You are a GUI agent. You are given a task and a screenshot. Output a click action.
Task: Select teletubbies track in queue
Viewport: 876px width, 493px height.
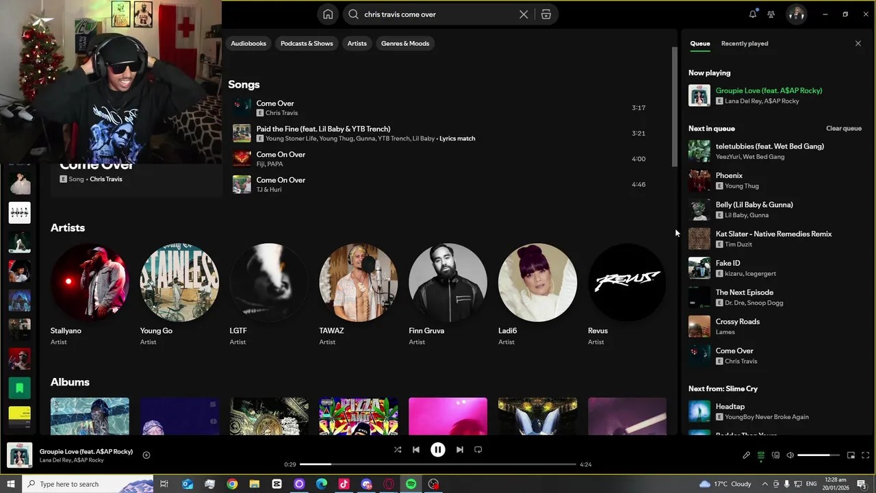(x=775, y=151)
